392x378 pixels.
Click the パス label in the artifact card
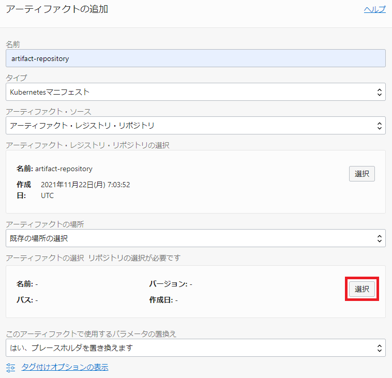[x=24, y=300]
